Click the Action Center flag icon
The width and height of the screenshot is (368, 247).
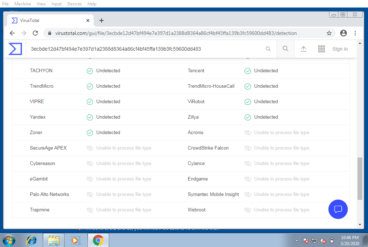305,241
